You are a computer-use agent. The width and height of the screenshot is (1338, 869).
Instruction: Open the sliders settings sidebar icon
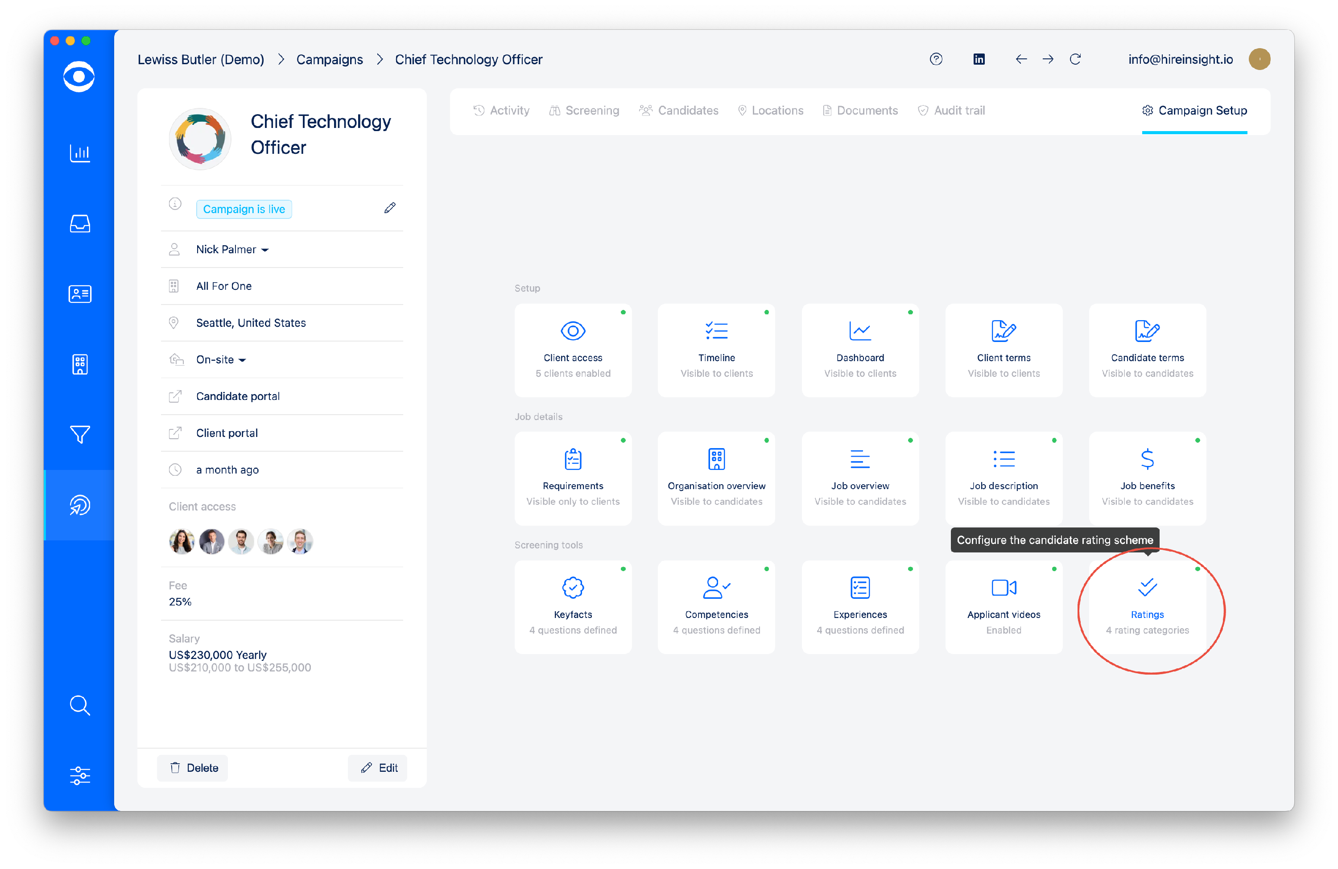click(x=80, y=776)
